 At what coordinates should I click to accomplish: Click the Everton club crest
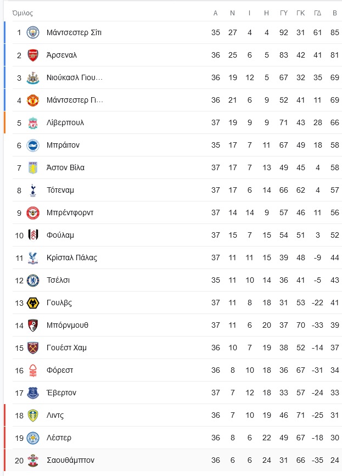tap(33, 393)
